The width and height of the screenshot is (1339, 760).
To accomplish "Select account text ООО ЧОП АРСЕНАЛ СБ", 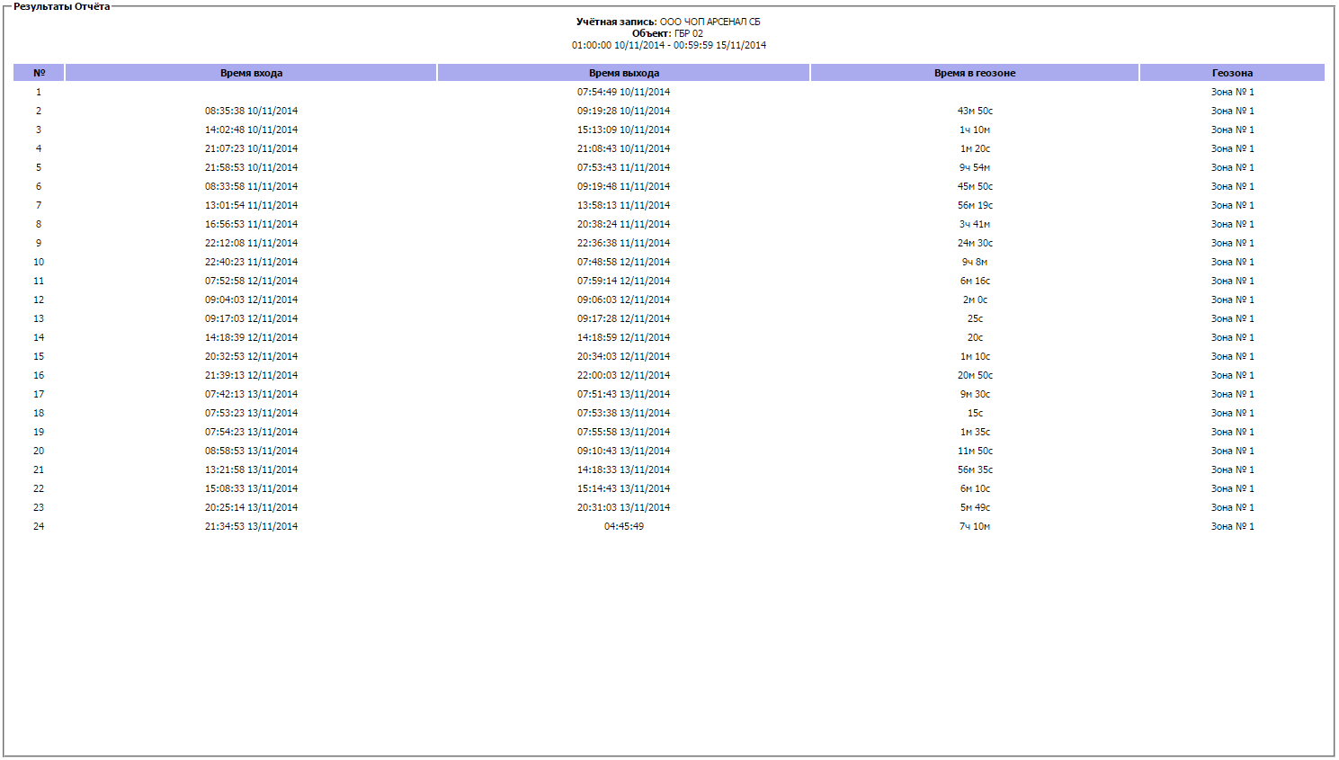I will tap(710, 22).
